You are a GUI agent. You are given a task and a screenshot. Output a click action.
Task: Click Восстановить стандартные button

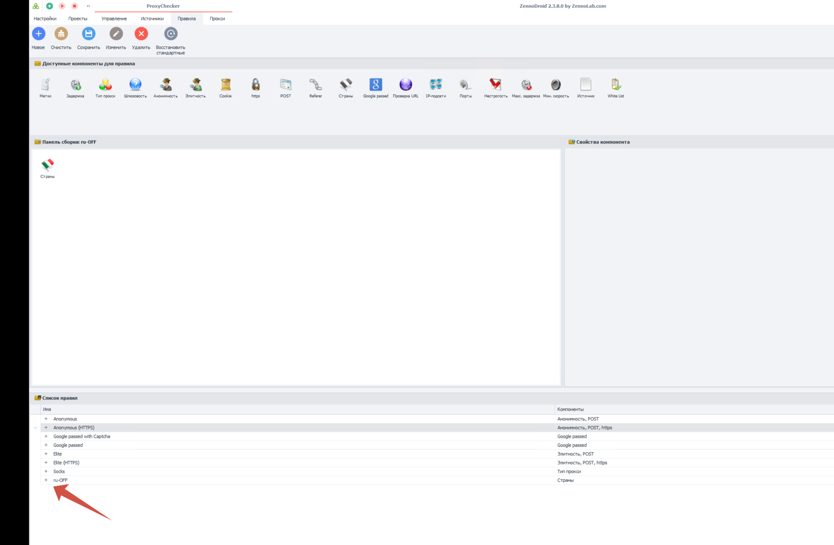tap(171, 34)
